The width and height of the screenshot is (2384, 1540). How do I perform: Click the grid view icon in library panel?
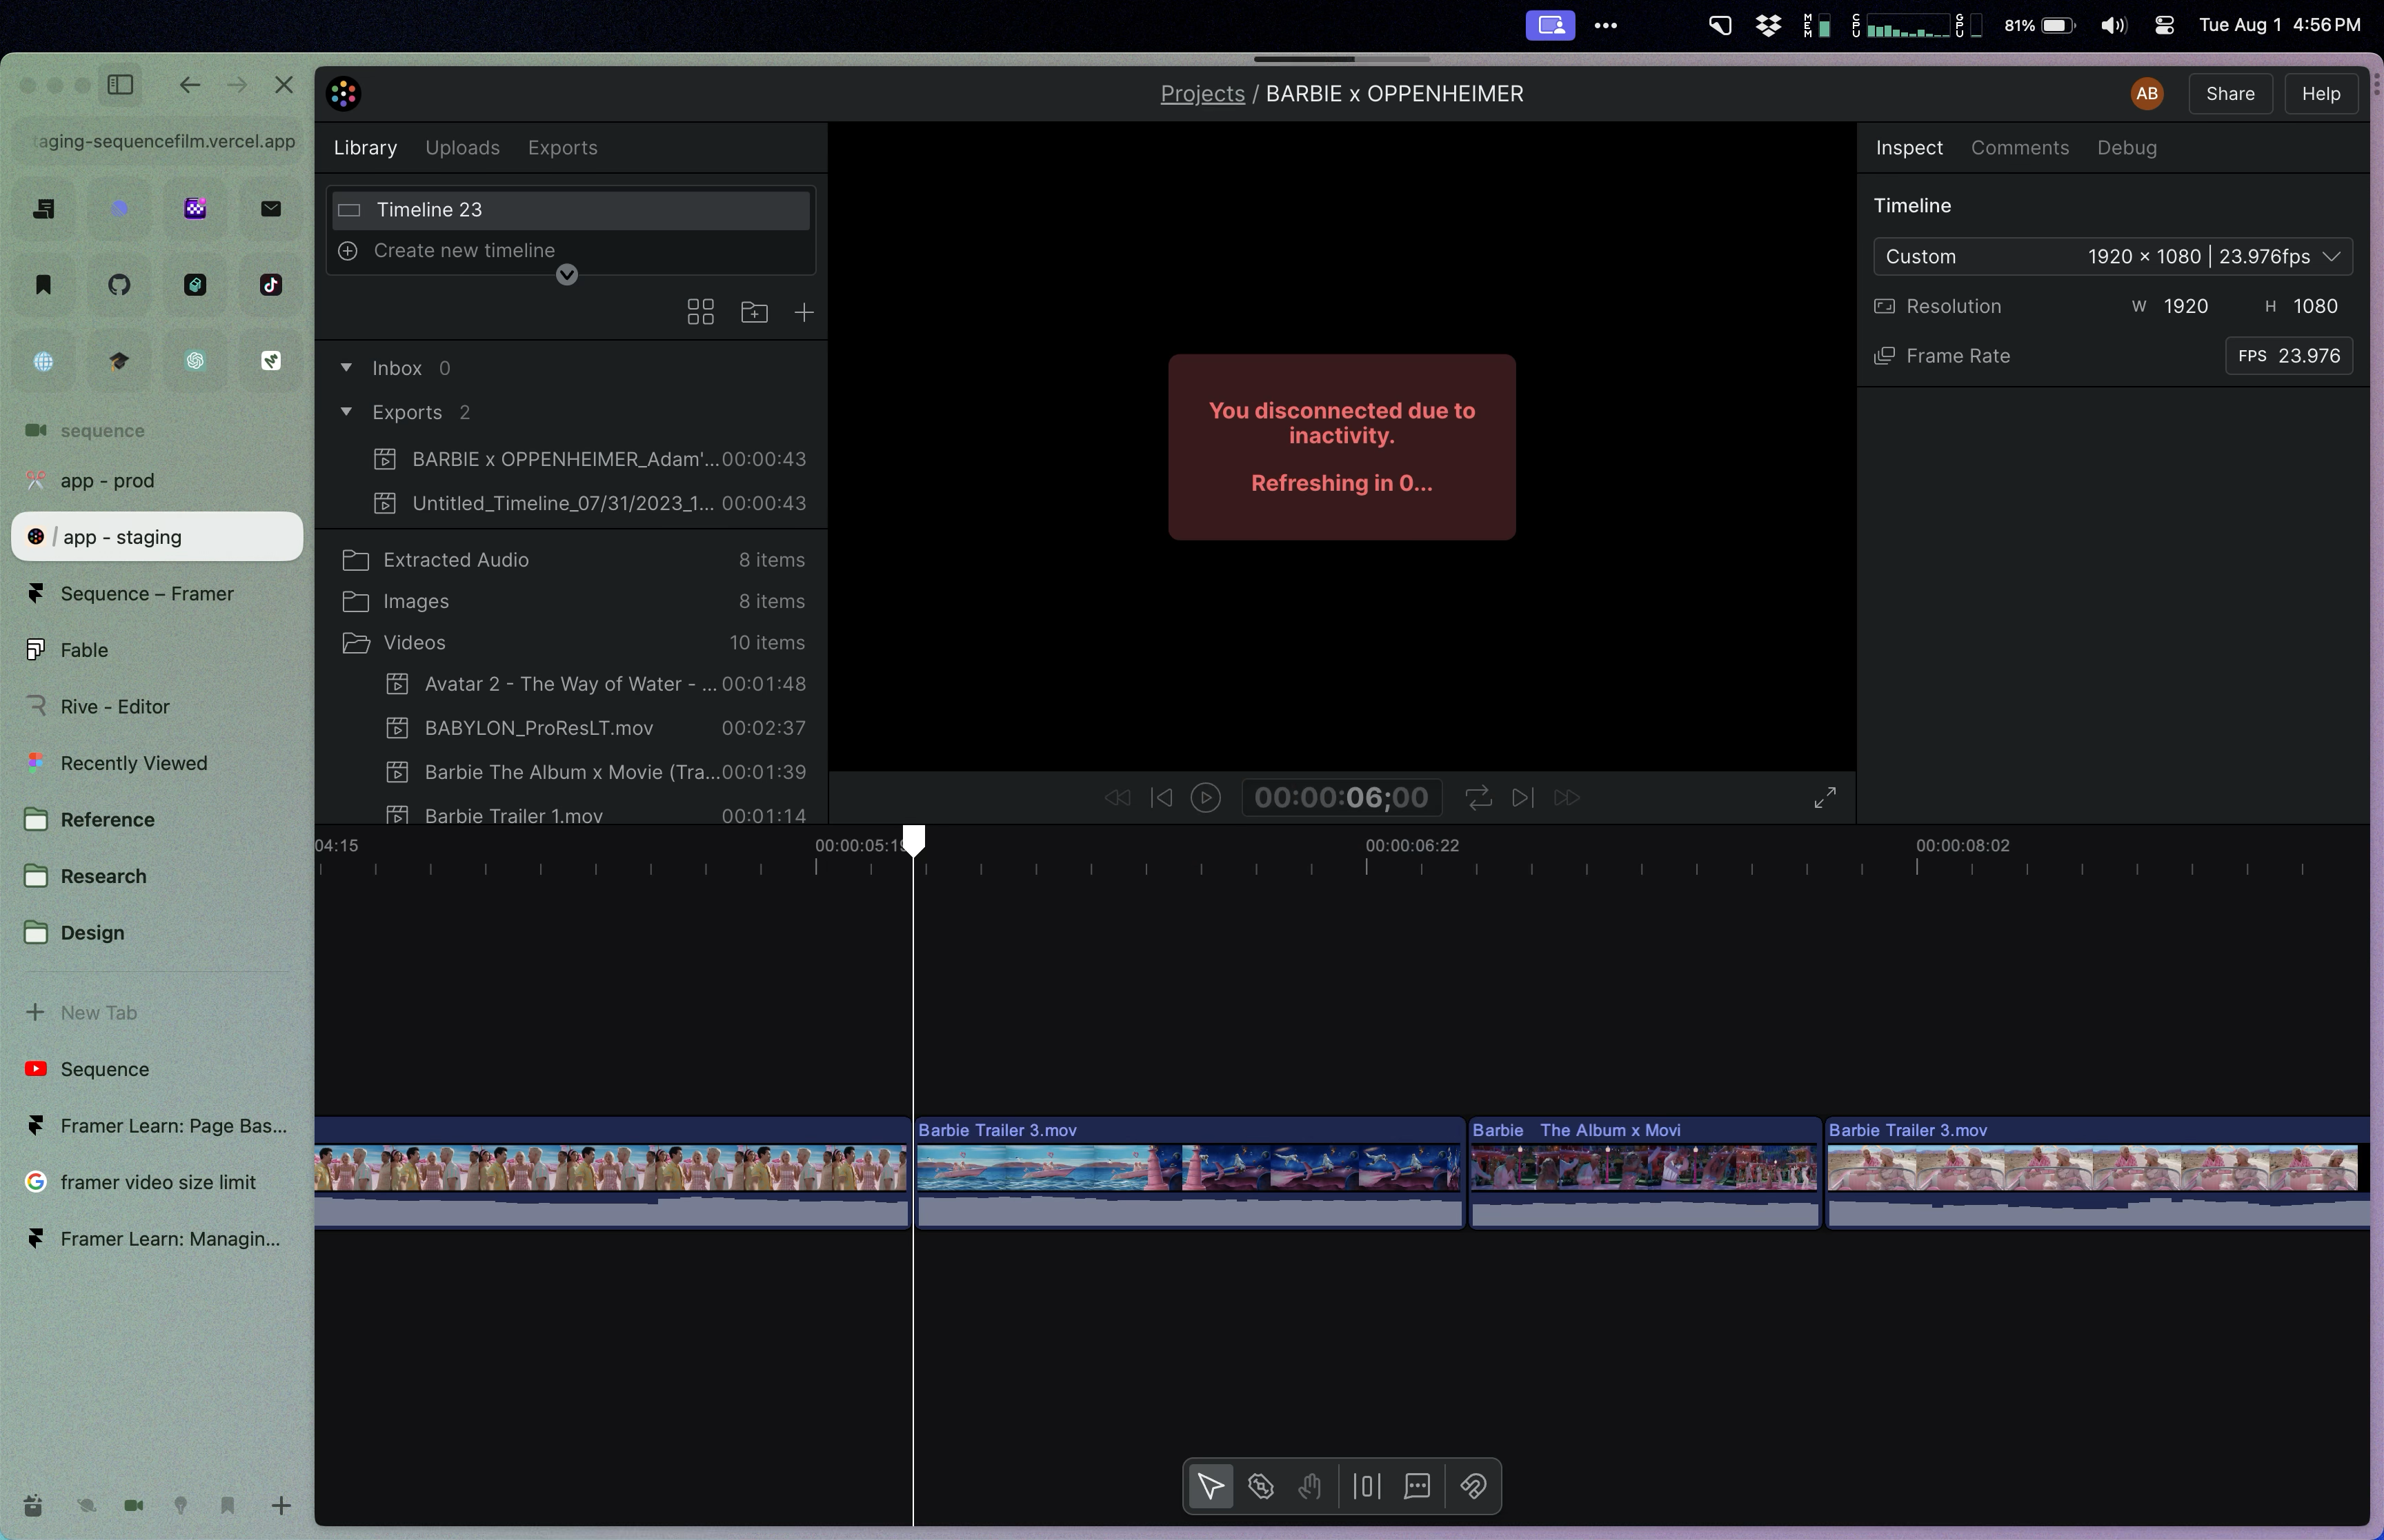[x=700, y=312]
